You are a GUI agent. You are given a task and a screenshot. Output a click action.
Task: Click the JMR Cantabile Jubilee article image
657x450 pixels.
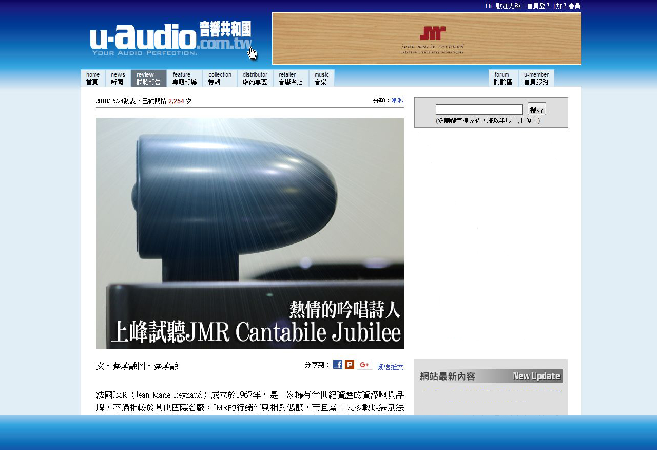(x=250, y=234)
